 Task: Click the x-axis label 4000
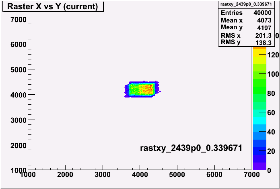coord(140,175)
